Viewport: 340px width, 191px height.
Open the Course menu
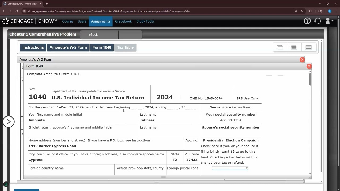(x=67, y=21)
